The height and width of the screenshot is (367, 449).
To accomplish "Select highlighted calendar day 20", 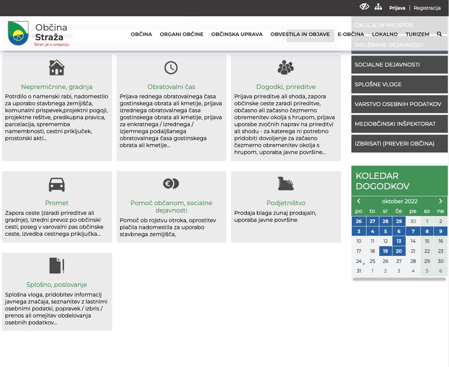I will click(399, 251).
